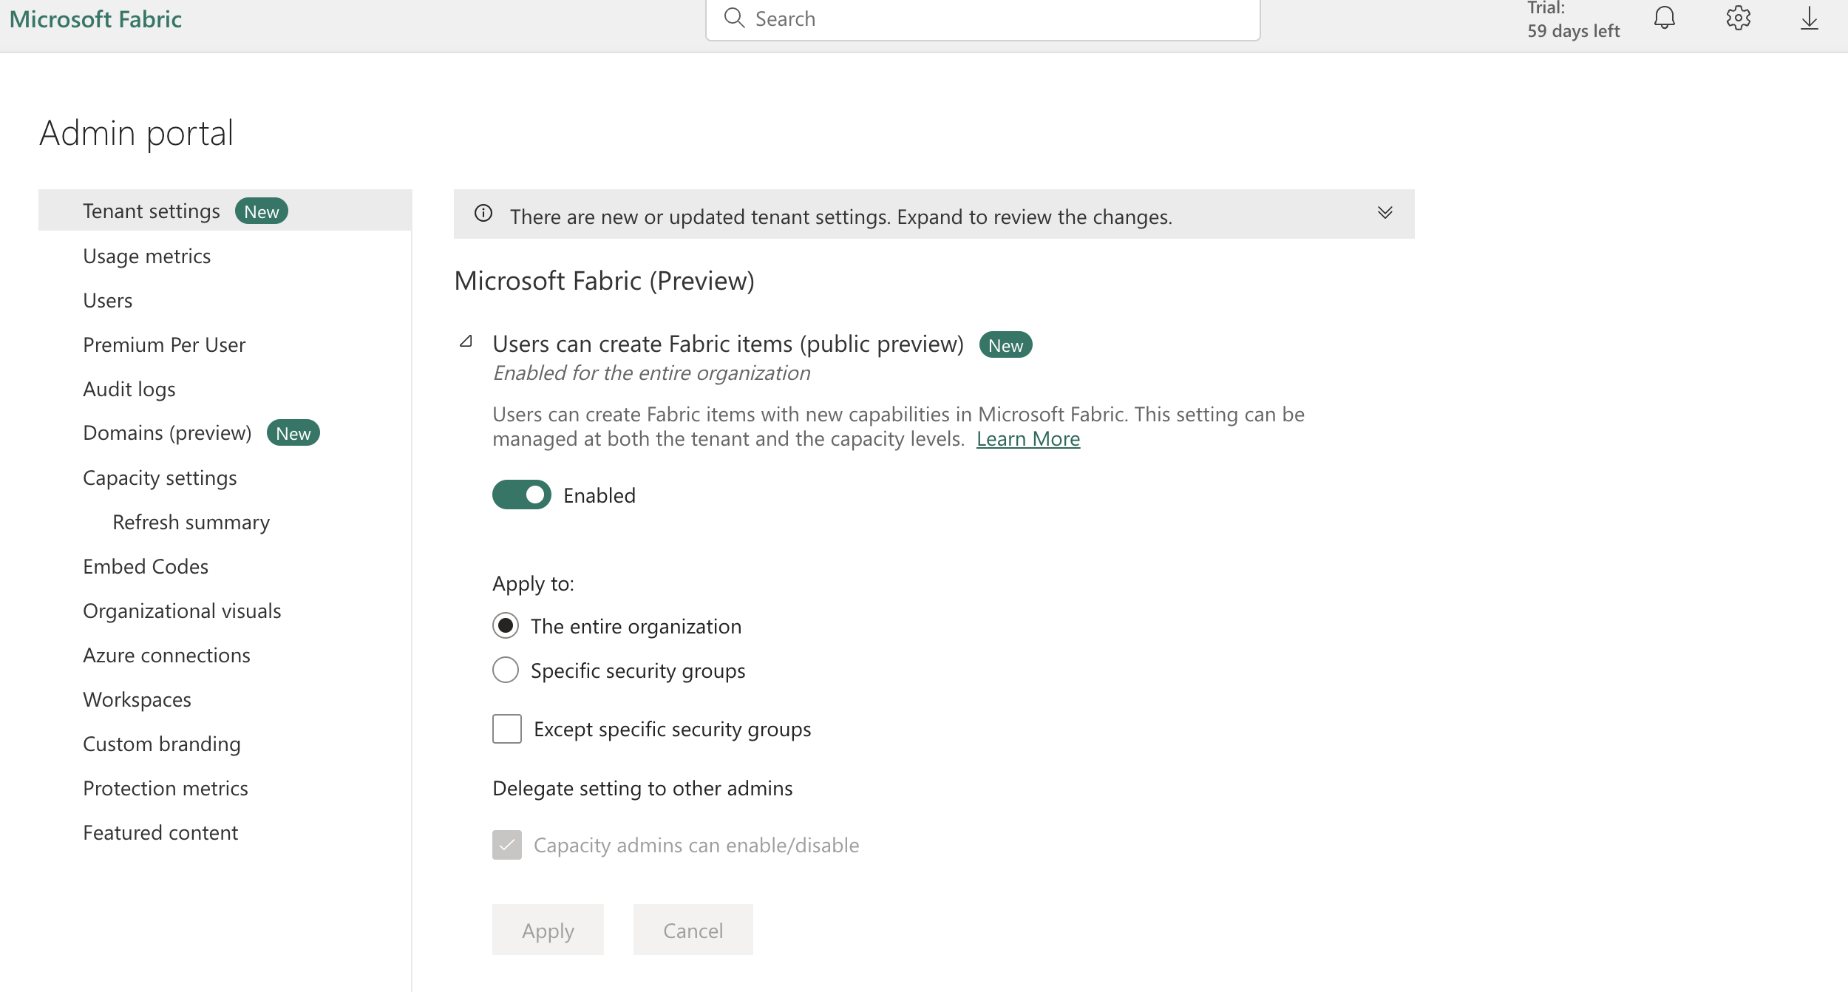Viewport: 1848px width, 992px height.
Task: Open Tenant settings in the sidebar
Action: tap(225, 211)
